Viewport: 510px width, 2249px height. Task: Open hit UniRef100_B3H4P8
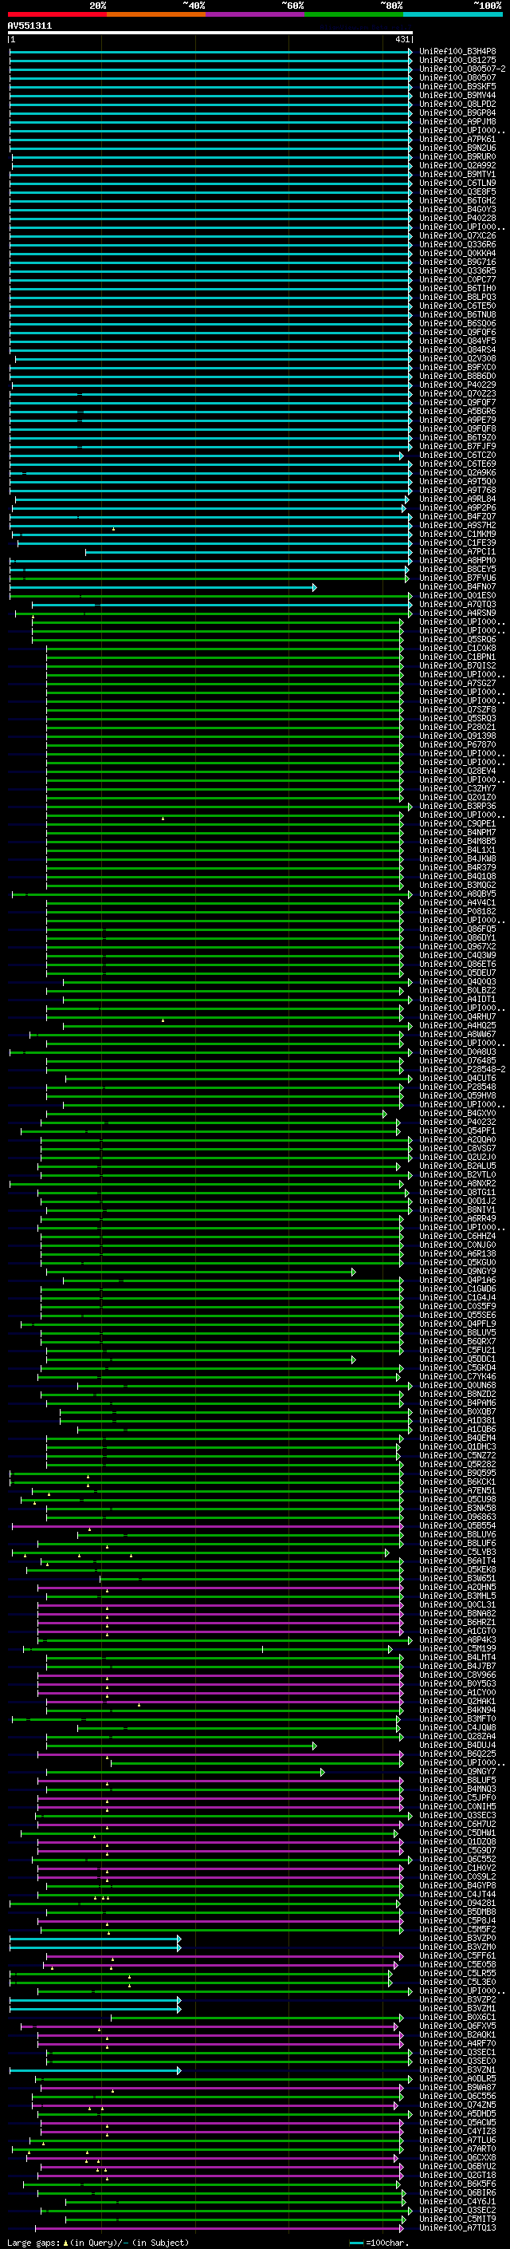[457, 52]
